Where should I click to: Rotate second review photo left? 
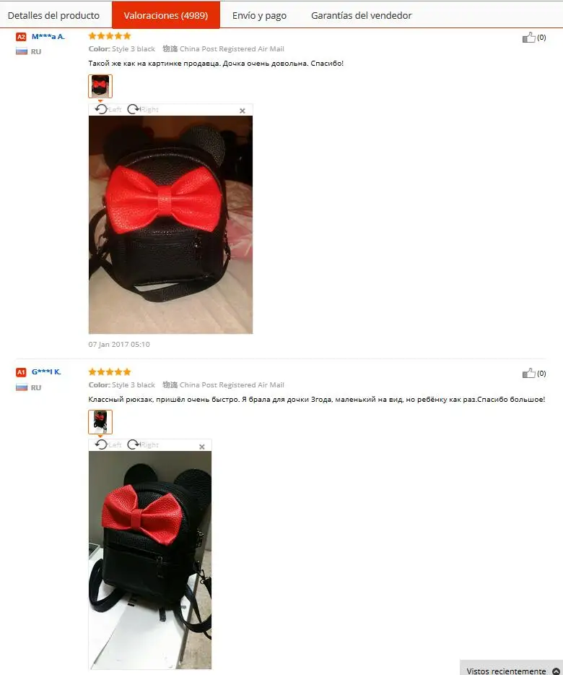click(108, 444)
